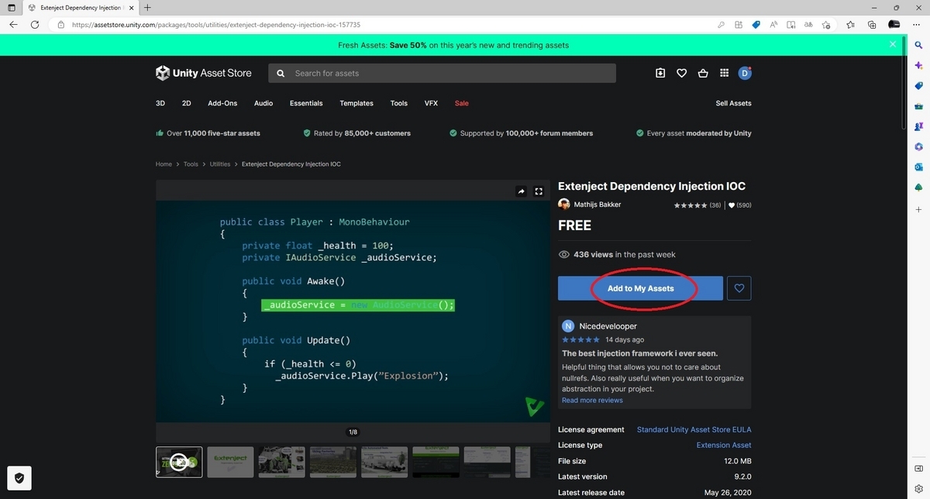Click the Add to My Assets button

coord(639,287)
